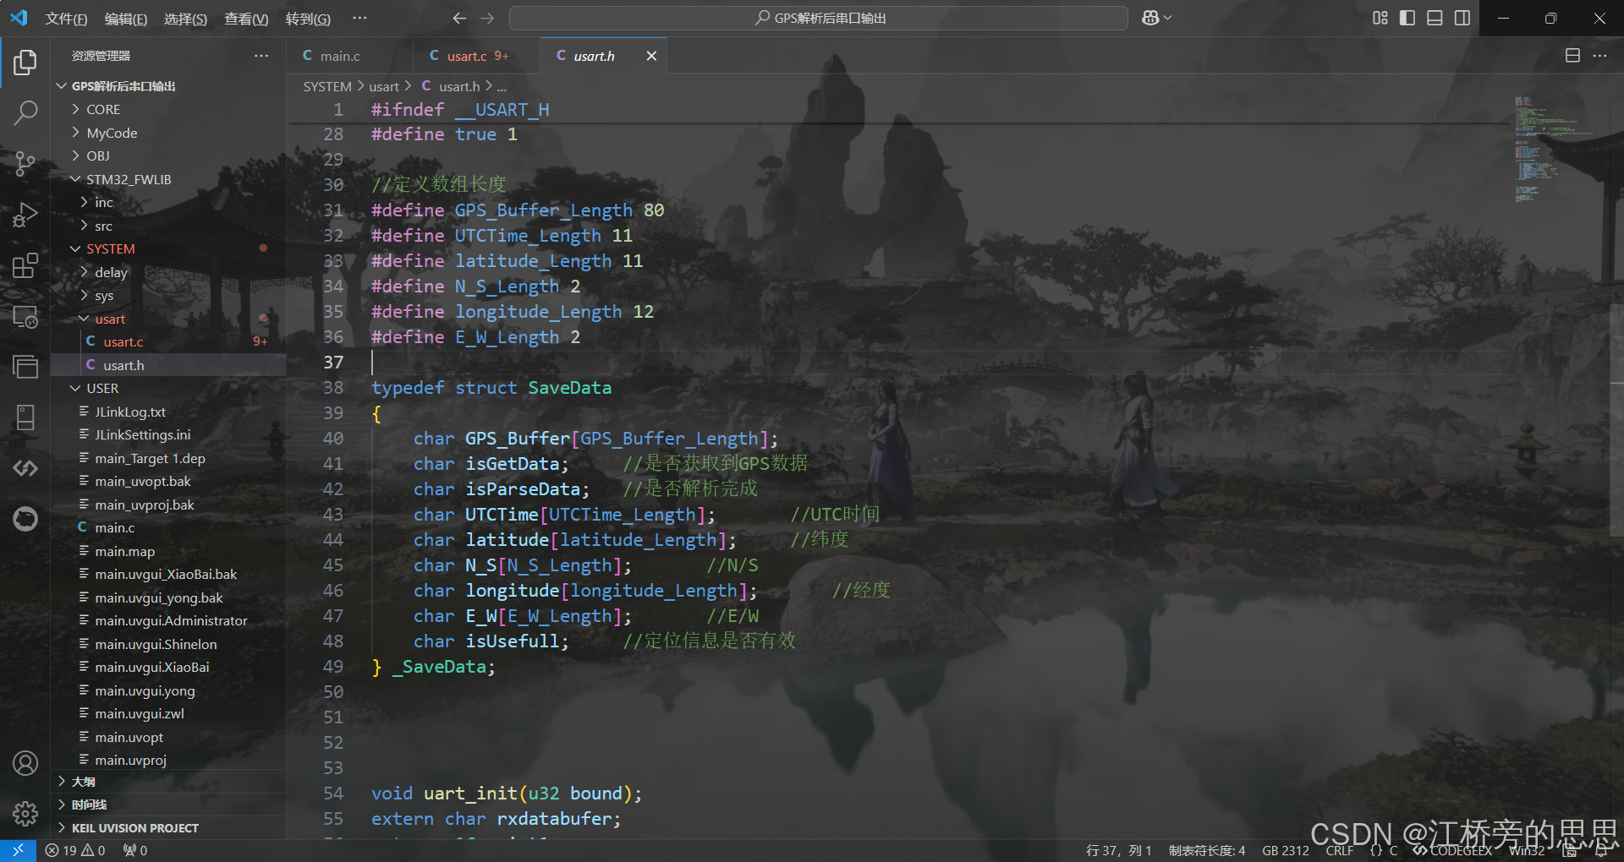Screen dimensions: 1624x862
Task: Expand the 时间线 timeline section
Action: [168, 805]
